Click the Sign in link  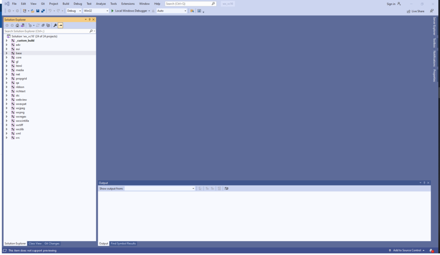coord(391,4)
